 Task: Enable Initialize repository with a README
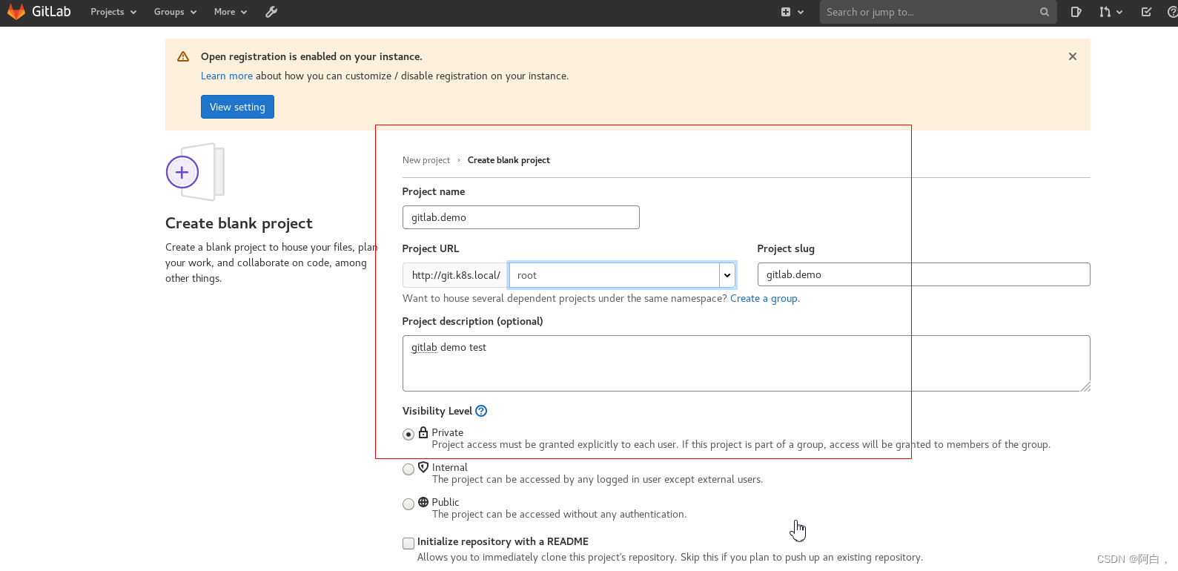[408, 544]
